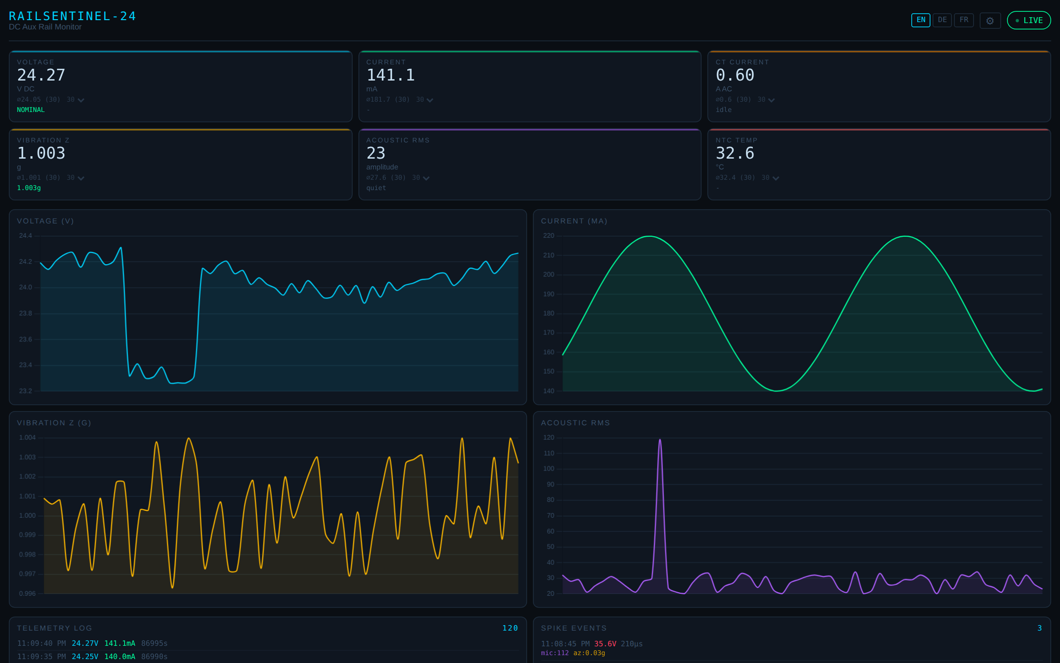Click the ⌀181.7 (30) current average
The width and height of the screenshot is (1060, 663).
tap(388, 100)
